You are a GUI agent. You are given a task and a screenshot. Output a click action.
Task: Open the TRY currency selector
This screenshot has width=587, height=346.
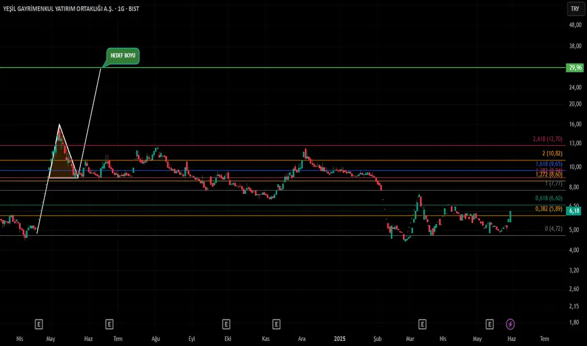[x=575, y=9]
